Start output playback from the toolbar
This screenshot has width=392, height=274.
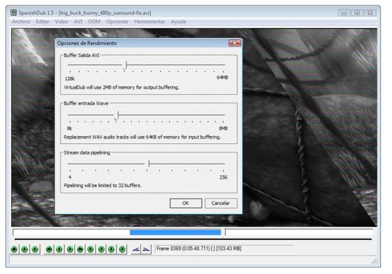point(35,249)
